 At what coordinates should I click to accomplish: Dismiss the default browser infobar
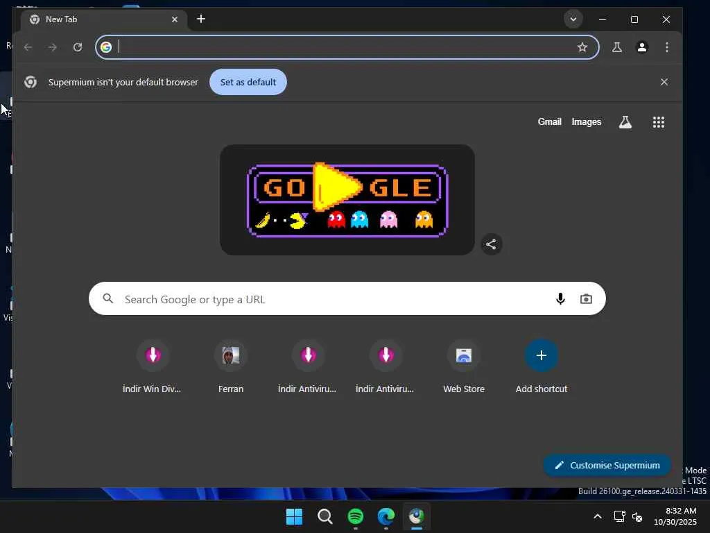point(664,82)
